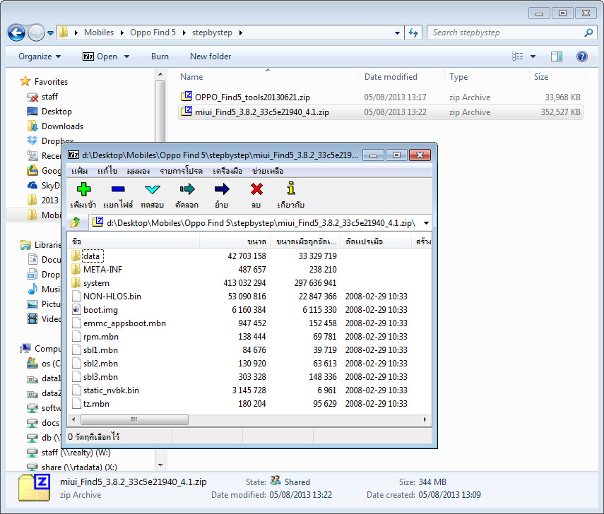Click the Explorer Forward arrow button

click(36, 32)
